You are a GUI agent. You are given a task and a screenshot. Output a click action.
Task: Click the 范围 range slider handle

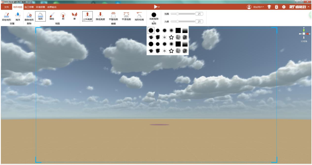[x=177, y=14]
